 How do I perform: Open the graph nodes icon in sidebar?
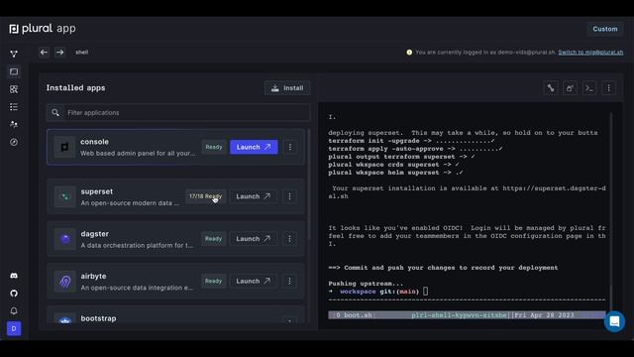pos(14,54)
